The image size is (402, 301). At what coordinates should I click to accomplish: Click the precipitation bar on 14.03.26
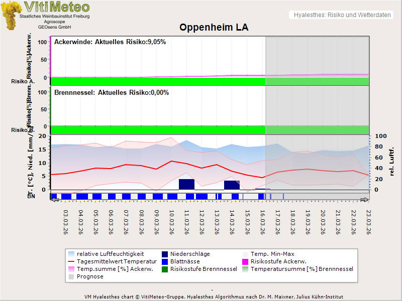pos(232,185)
